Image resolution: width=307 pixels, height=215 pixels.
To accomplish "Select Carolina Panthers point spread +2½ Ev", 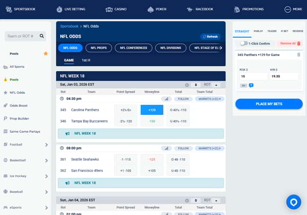I will [x=126, y=110].
